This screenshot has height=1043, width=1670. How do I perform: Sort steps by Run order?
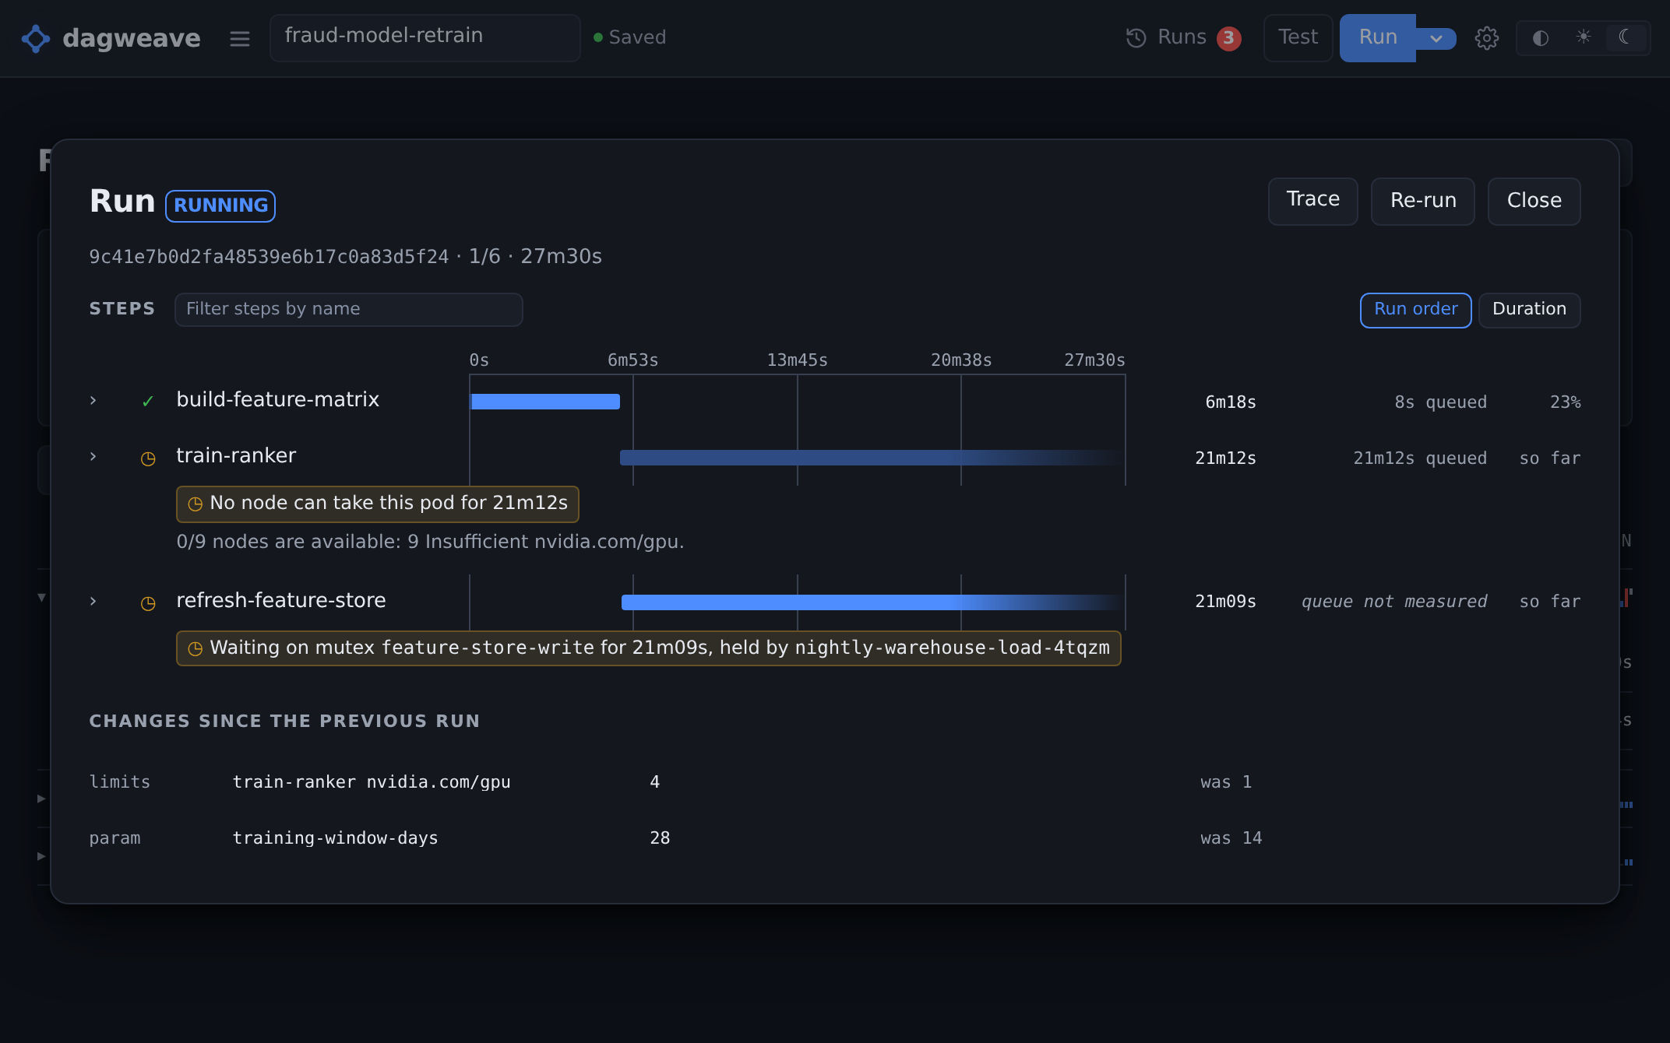point(1415,310)
